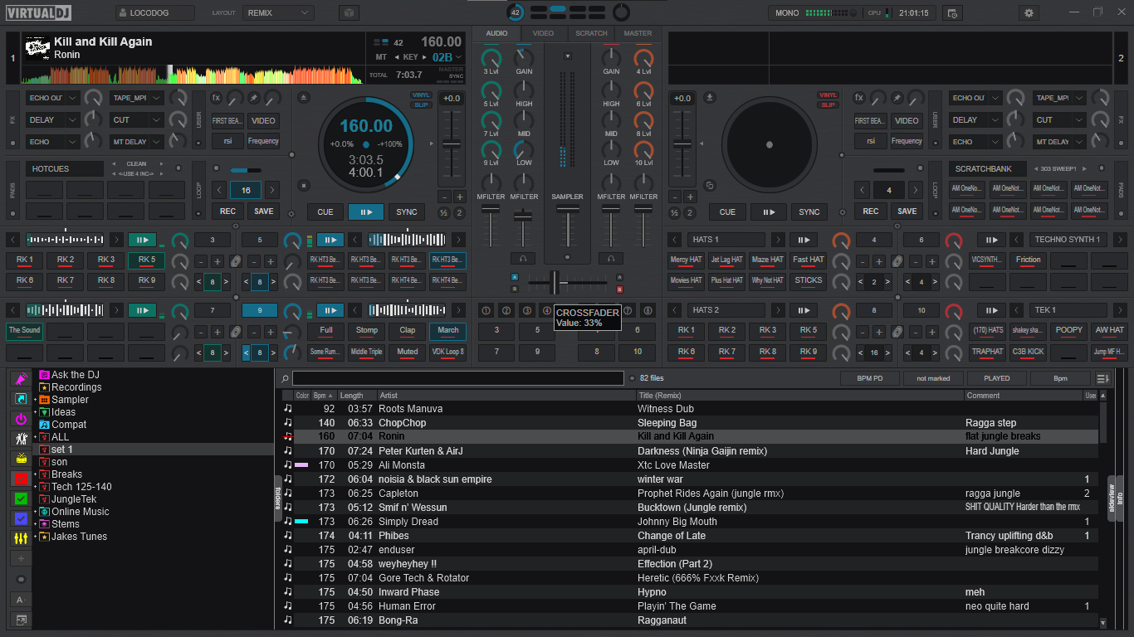Click the eject icon on deck 1

tap(304, 97)
